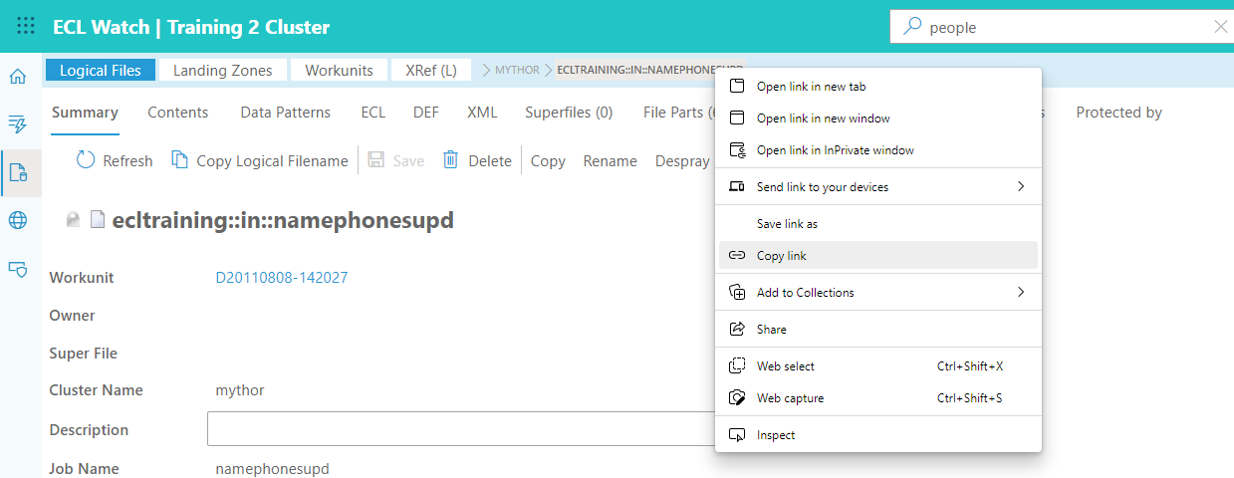
Task: Click the Home icon in sidebar
Action: (18, 77)
